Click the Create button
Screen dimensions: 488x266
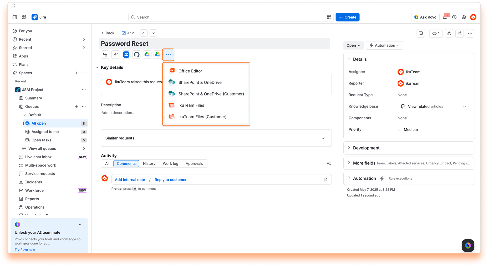347,17
